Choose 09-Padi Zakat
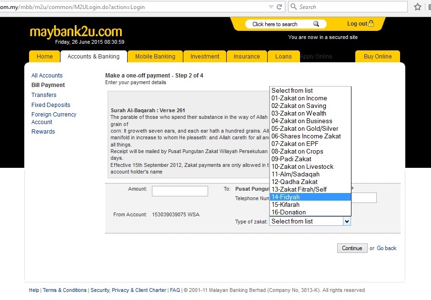431x300 pixels. point(310,159)
